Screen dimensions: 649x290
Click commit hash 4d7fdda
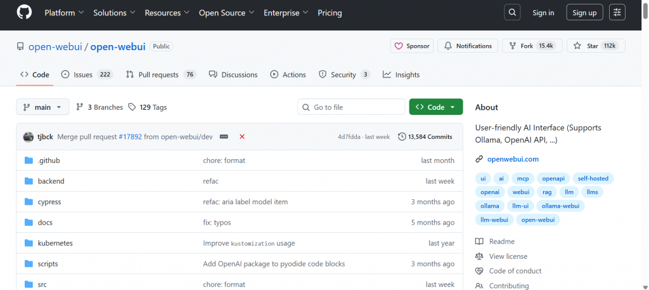click(x=350, y=136)
